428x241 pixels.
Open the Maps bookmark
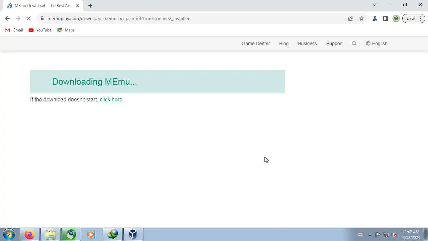tap(66, 30)
